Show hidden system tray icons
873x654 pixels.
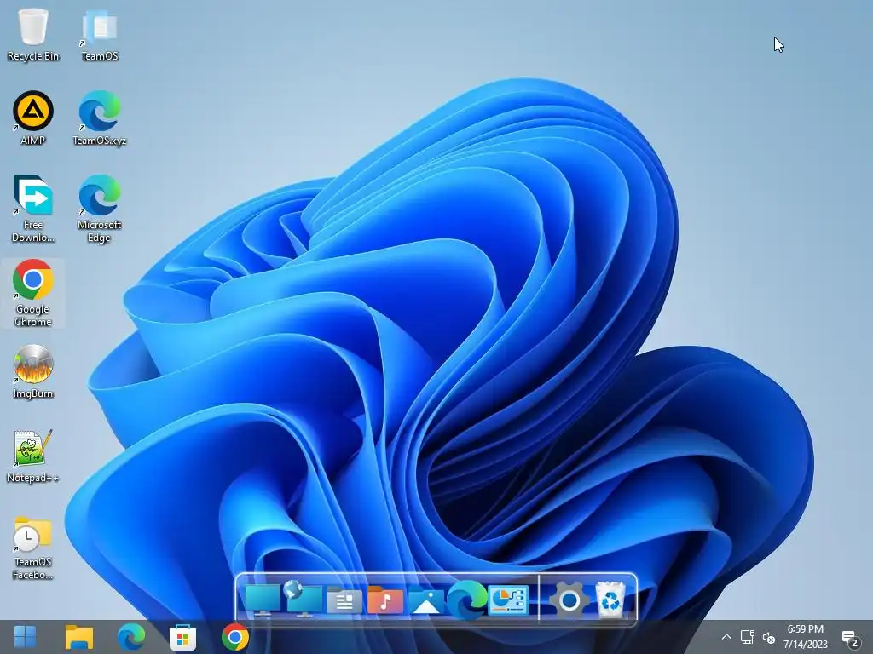pos(726,637)
